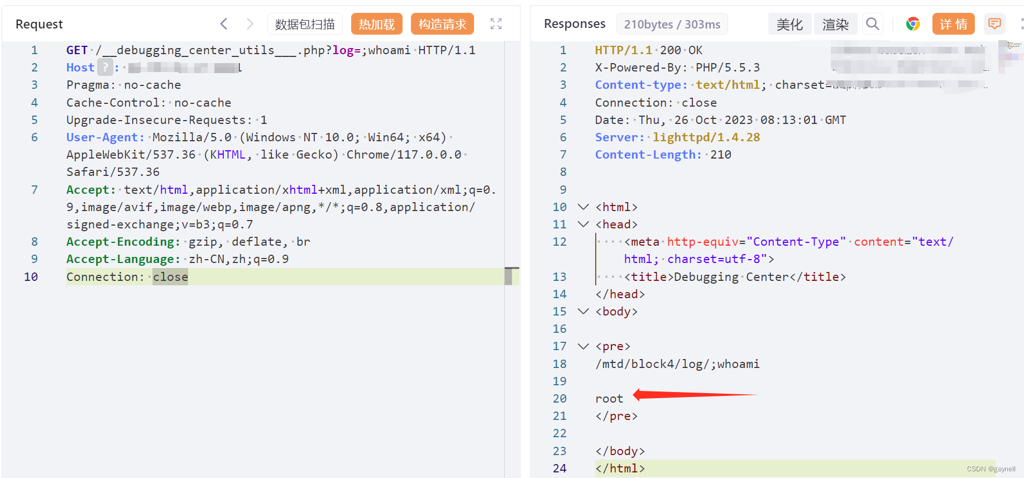The width and height of the screenshot is (1024, 478).
Task: Click the Pragma: no-cache header line
Action: tap(124, 85)
